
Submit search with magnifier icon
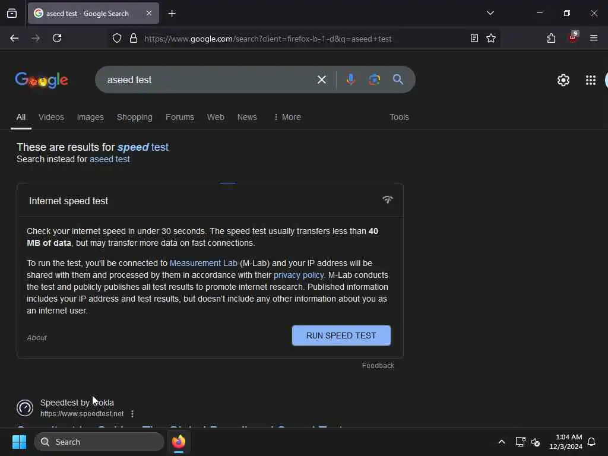click(398, 80)
